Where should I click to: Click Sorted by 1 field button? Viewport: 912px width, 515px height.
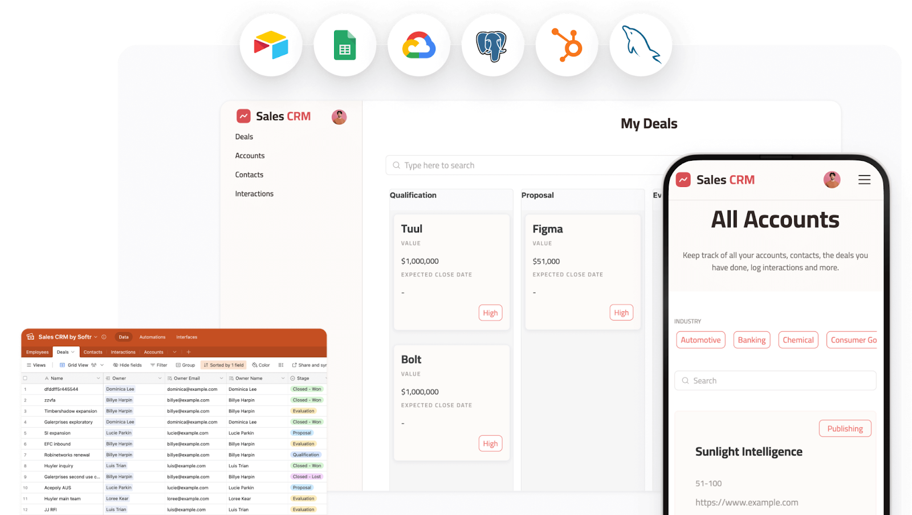223,365
